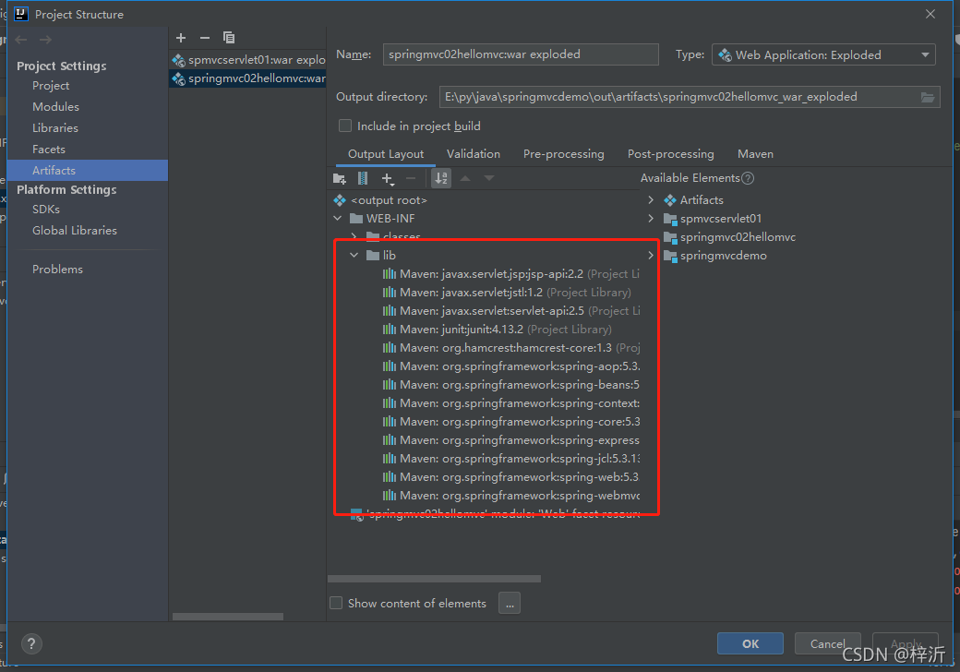The height and width of the screenshot is (672, 960).
Task: Collapse the WEB-INF folder chevron
Action: pos(337,219)
